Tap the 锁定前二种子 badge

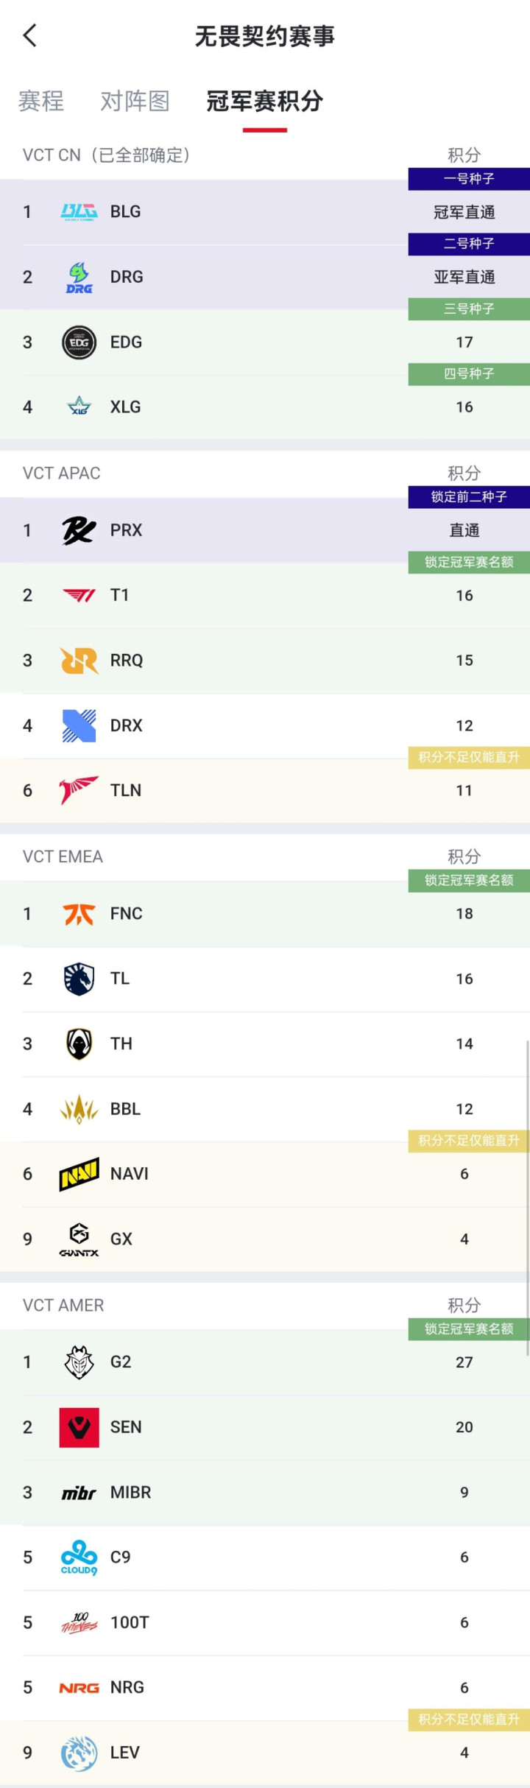[469, 497]
